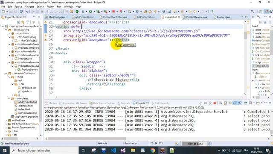Expand the src/test/java folder
Viewport: 273px width, 154px height.
(6, 120)
